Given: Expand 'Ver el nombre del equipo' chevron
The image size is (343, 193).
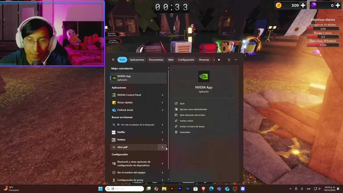Looking at the screenshot, I should pyautogui.click(x=162, y=173).
